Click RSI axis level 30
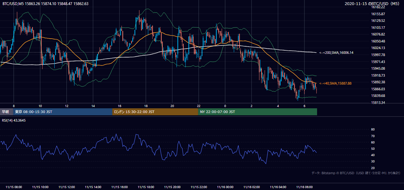The width and height of the screenshot is (404, 190). (x=373, y=161)
